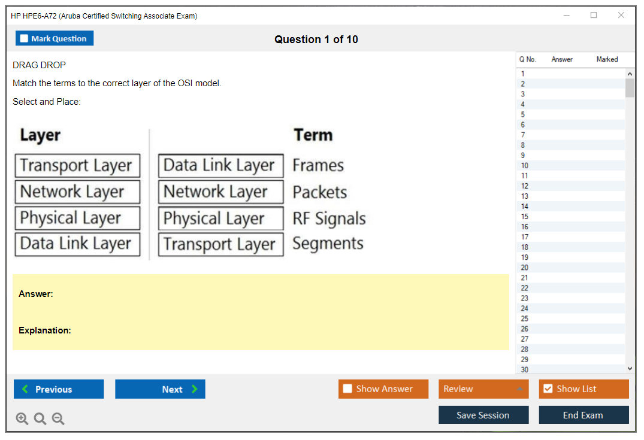Tick the Mark Question checkbox
Image resolution: width=644 pixels, height=440 pixels.
pos(24,38)
